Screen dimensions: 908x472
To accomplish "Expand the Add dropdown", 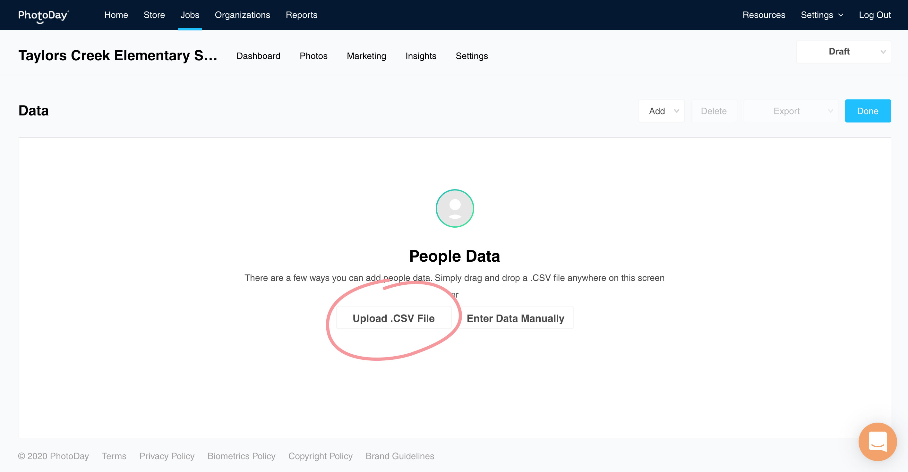I will 662,111.
